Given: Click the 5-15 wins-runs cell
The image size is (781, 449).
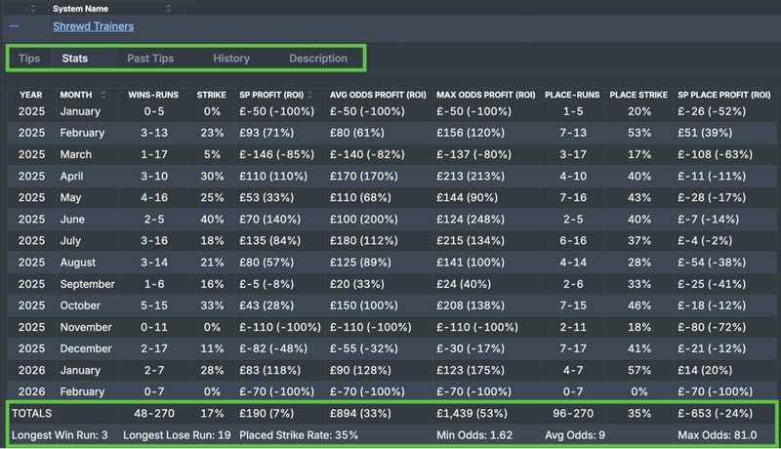Looking at the screenshot, I should [x=154, y=306].
